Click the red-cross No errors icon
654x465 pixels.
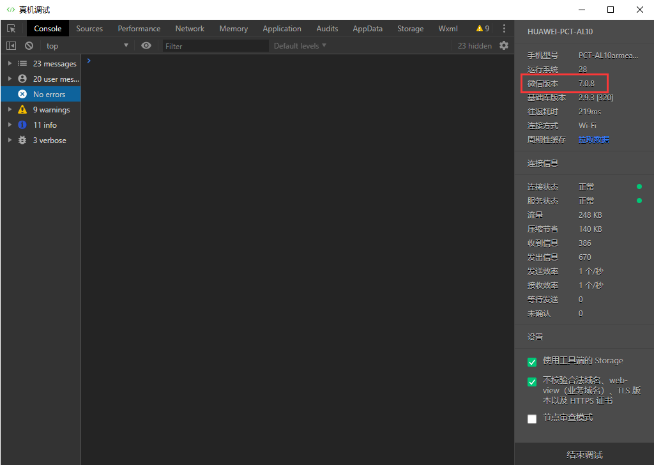pyautogui.click(x=22, y=95)
